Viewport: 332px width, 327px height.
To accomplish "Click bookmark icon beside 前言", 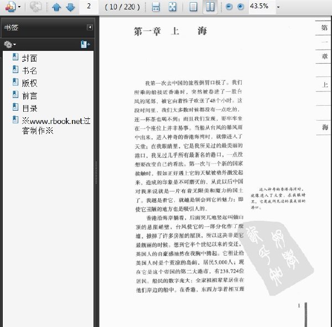I will coord(15,95).
